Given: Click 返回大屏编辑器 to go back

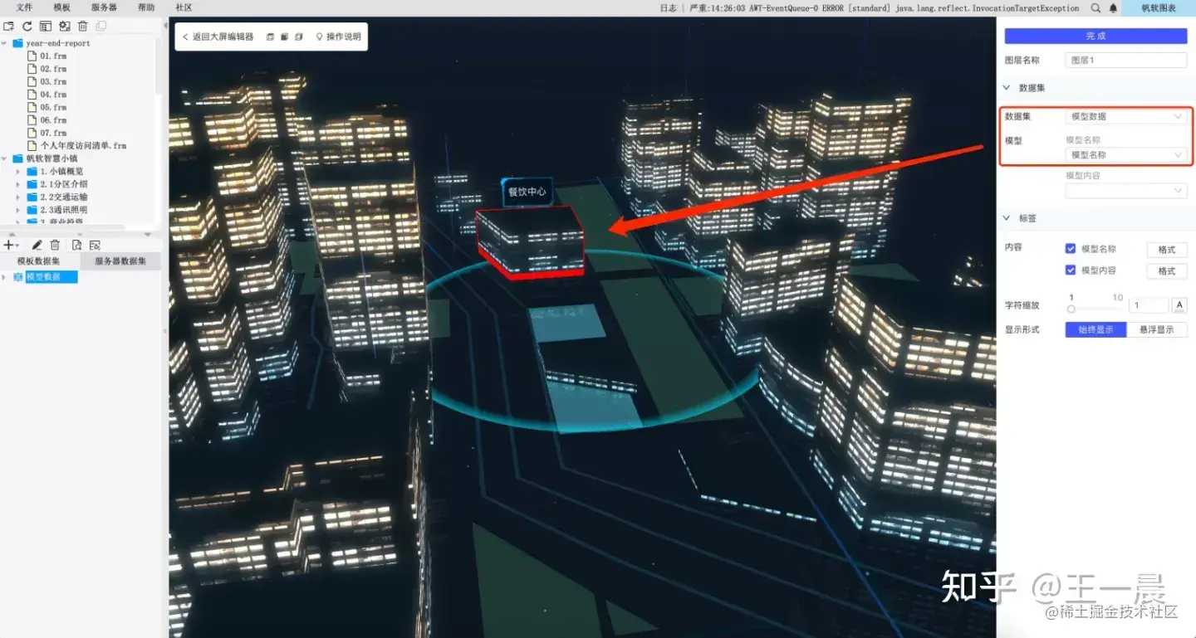Looking at the screenshot, I should click(x=218, y=37).
